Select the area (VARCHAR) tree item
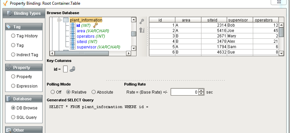The height and width of the screenshot is (133, 290). (93, 31)
